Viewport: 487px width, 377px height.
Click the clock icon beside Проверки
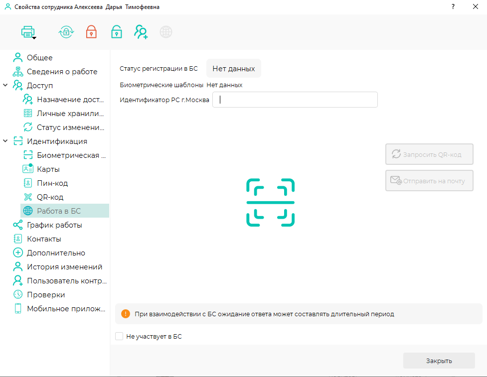[x=18, y=294]
